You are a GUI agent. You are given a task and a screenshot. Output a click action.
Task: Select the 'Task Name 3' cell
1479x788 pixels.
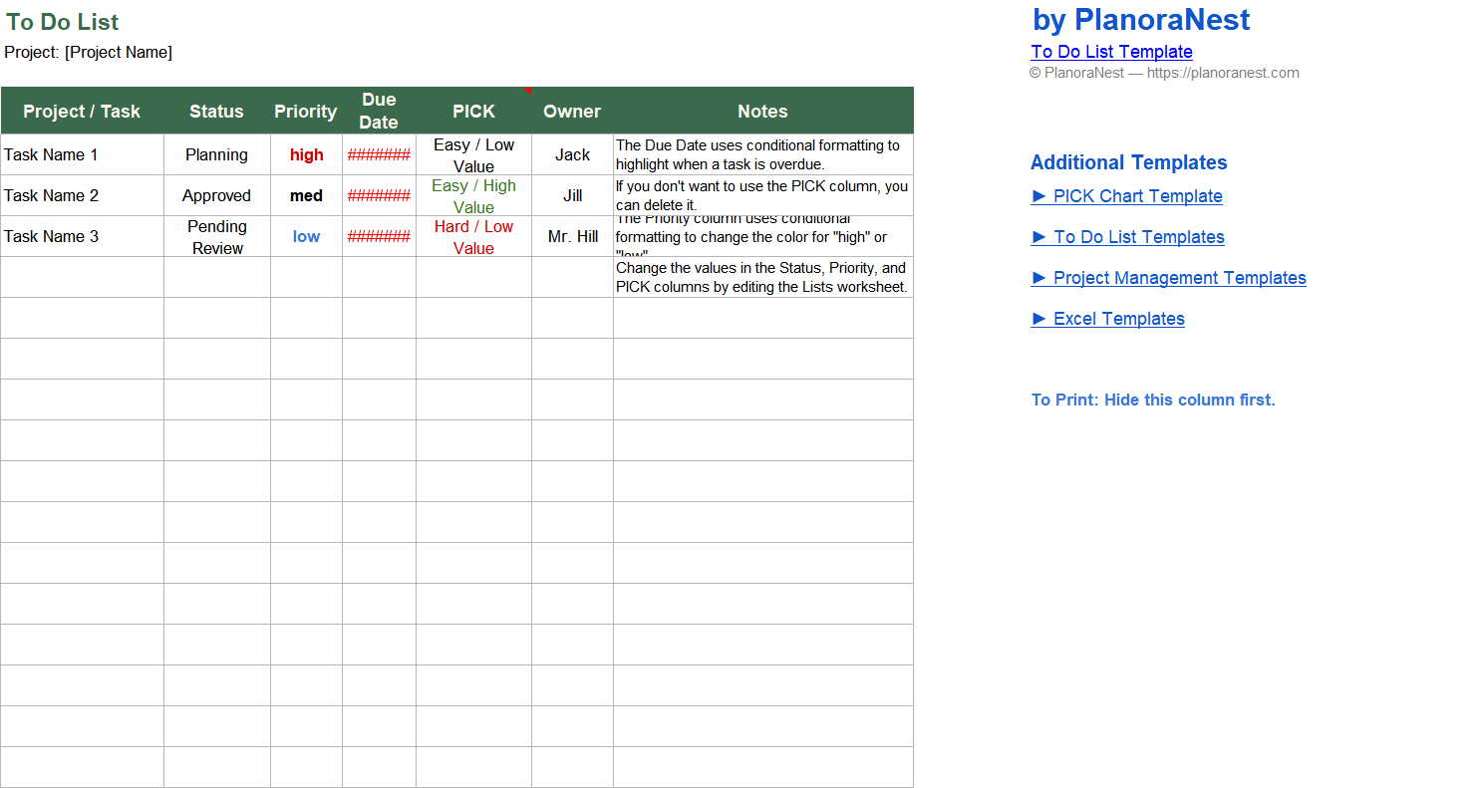click(x=82, y=236)
